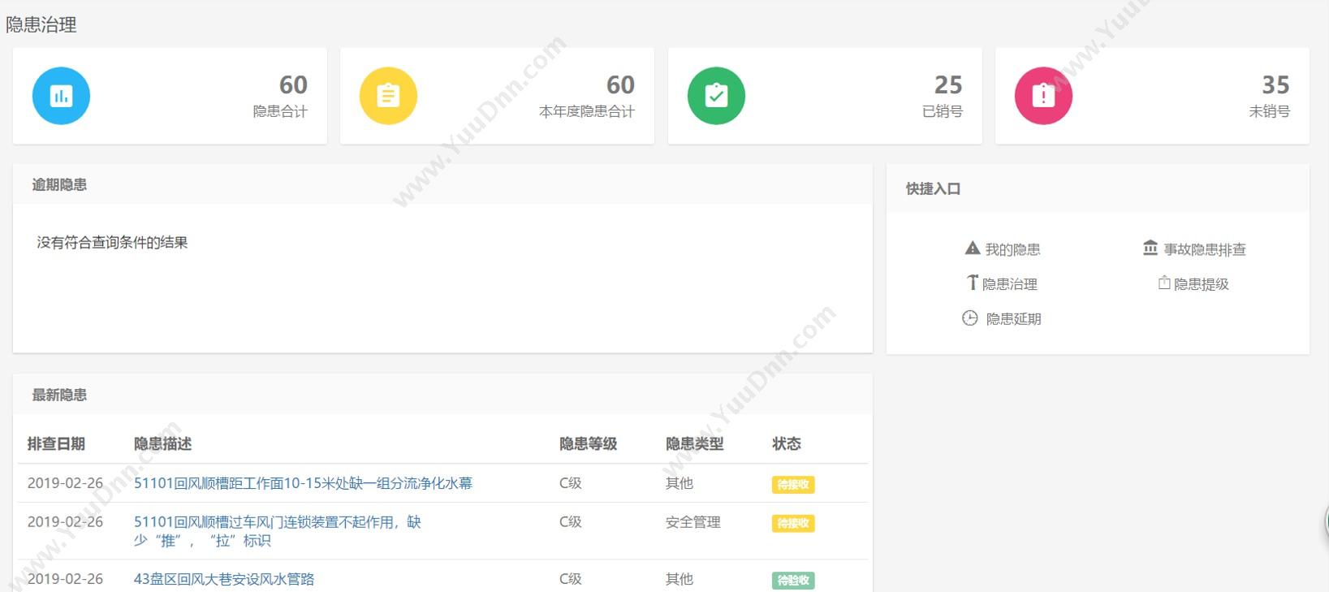
Task: Click the bank building icon beside 事故隐患排查
Action: 1150,248
